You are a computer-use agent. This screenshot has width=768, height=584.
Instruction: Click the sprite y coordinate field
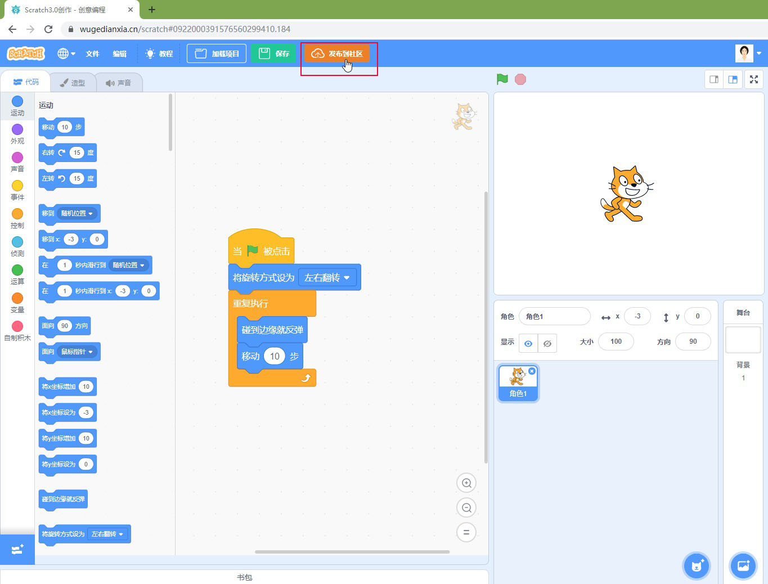pyautogui.click(x=698, y=316)
